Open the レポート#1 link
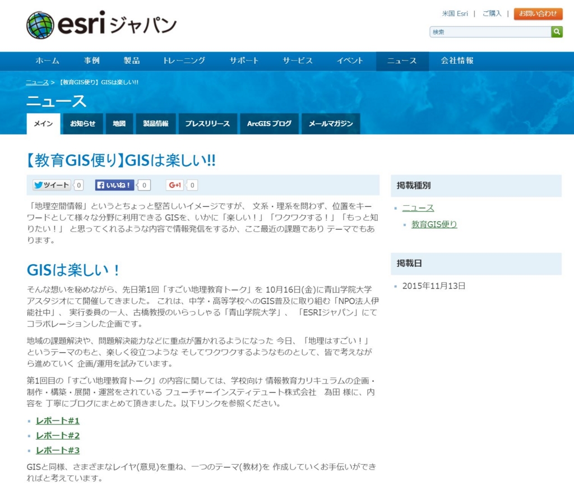This screenshot has height=490, width=574. (x=57, y=420)
